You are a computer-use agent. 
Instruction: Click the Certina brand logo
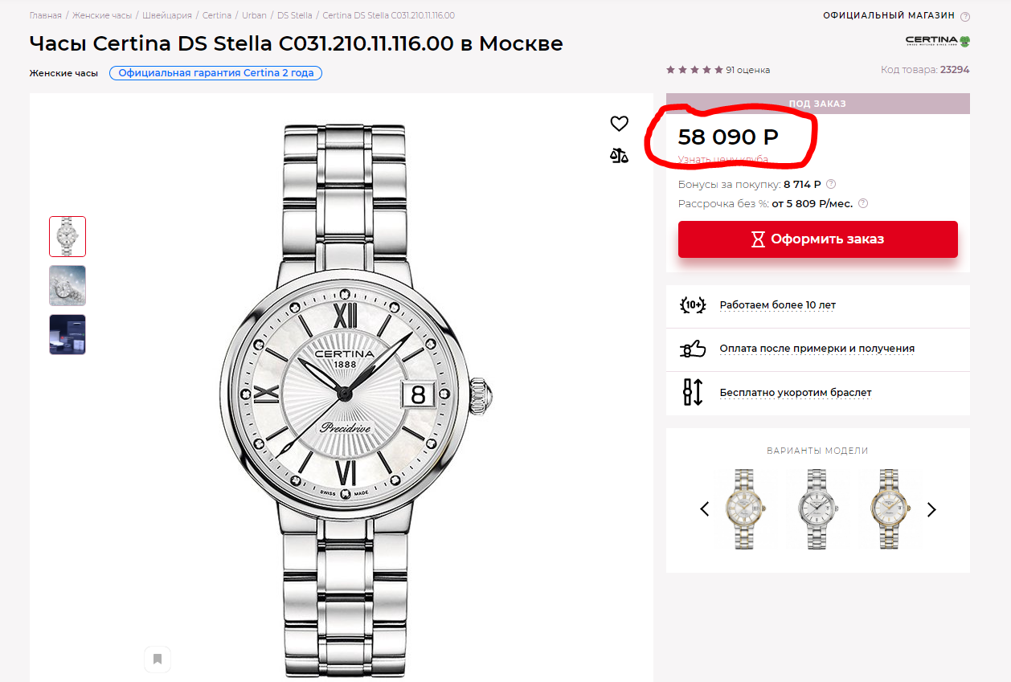[x=937, y=41]
